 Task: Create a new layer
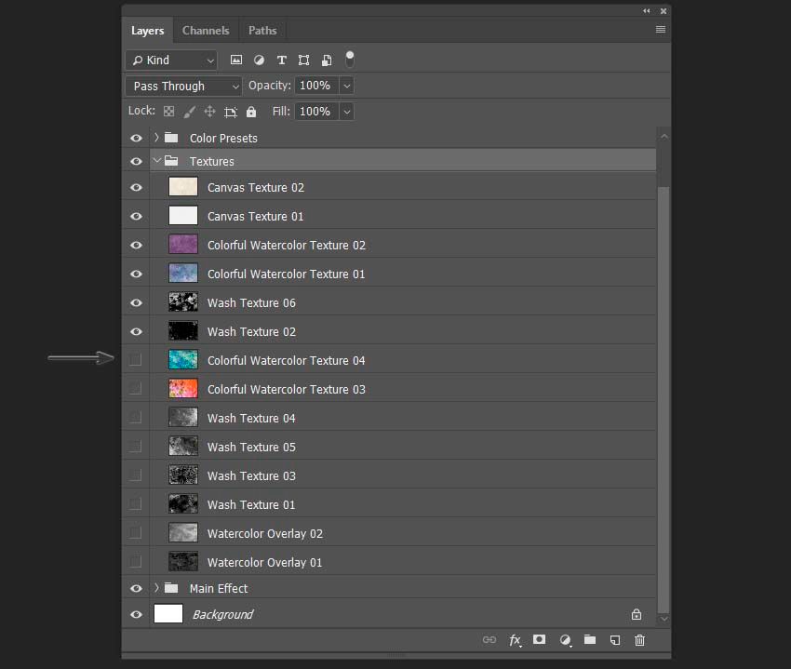coord(615,640)
